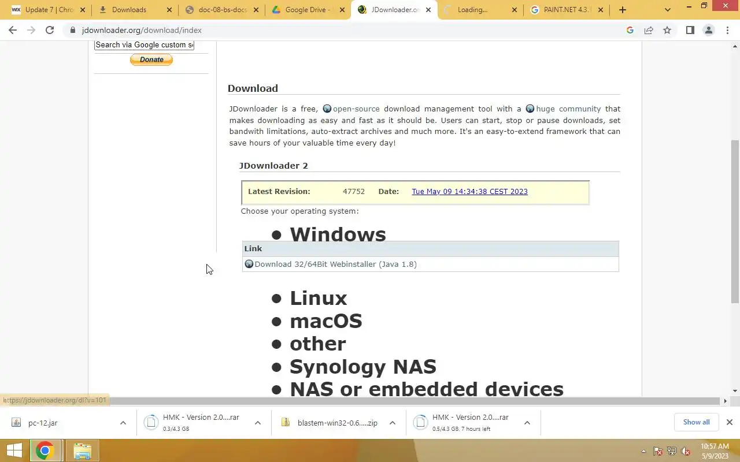The height and width of the screenshot is (462, 740).
Task: Download 32/64Bit Webinstaller link
Action: click(335, 264)
